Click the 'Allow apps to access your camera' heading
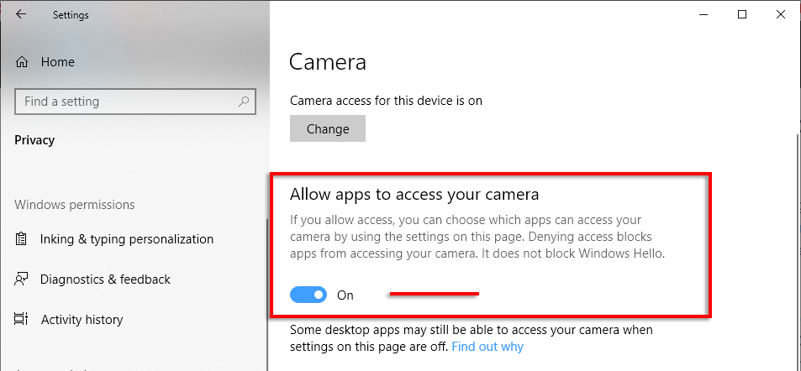The image size is (801, 371). [414, 195]
